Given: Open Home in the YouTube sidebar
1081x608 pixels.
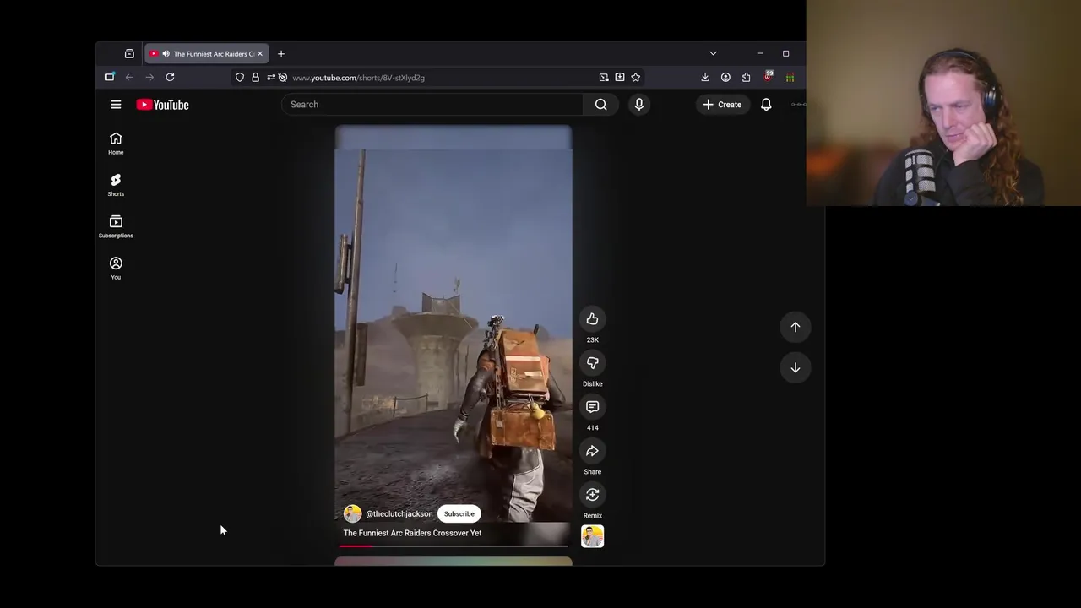Looking at the screenshot, I should (x=116, y=144).
